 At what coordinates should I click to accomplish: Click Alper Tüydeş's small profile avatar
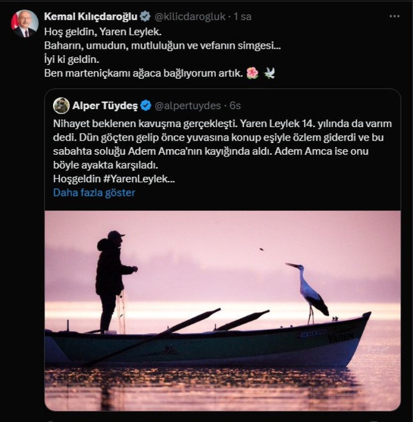(x=61, y=105)
